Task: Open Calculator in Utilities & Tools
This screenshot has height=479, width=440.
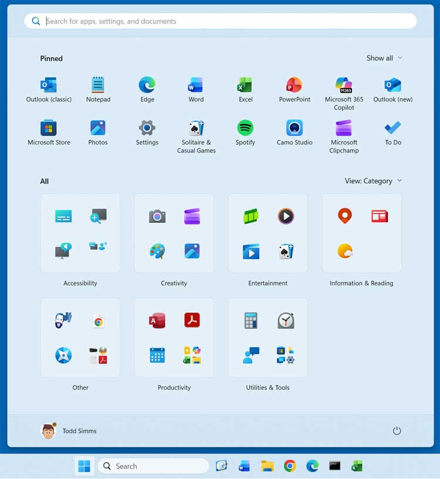Action: tap(251, 321)
